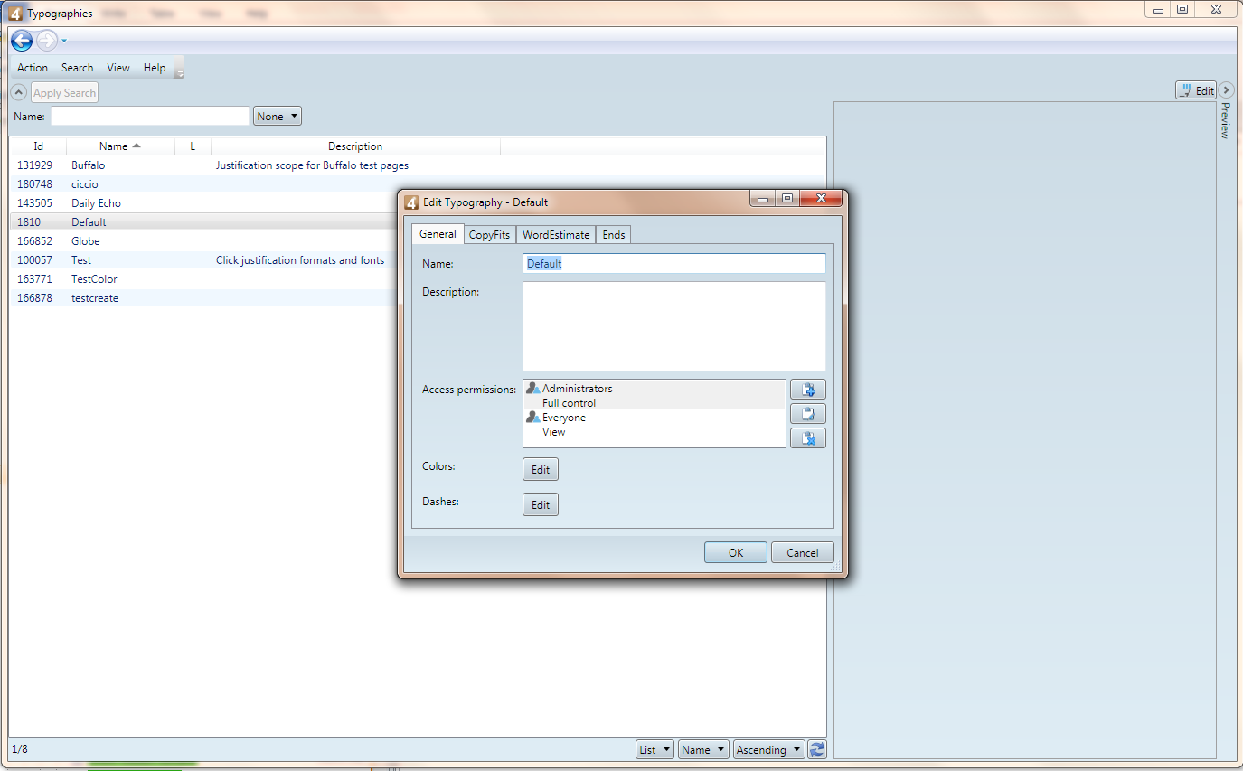Click the Id cell 143505

34,203
